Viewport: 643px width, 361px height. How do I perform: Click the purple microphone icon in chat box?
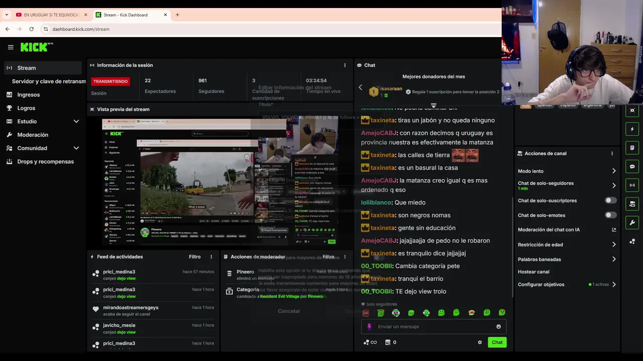tap(369, 326)
